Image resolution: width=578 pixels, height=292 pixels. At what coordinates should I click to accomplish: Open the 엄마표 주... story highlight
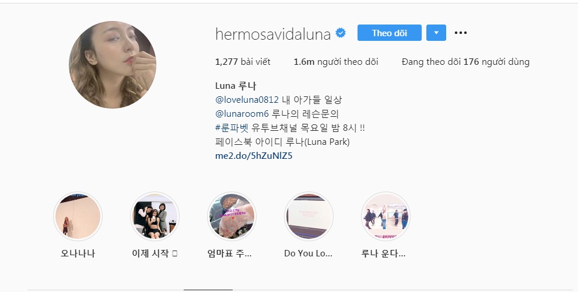[x=232, y=216]
